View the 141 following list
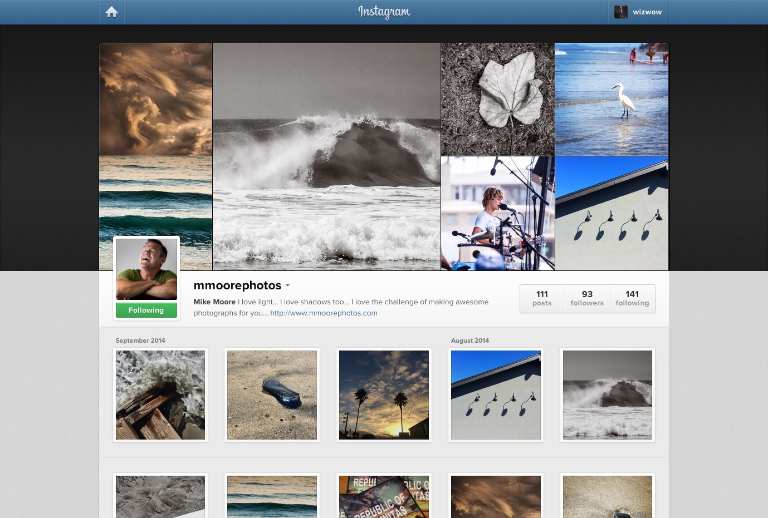 632,298
